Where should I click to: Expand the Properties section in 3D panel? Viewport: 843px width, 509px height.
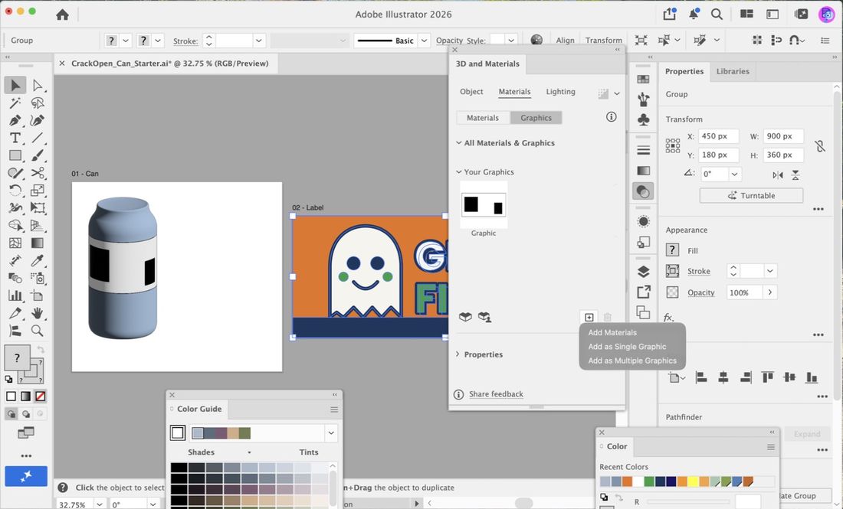point(458,354)
